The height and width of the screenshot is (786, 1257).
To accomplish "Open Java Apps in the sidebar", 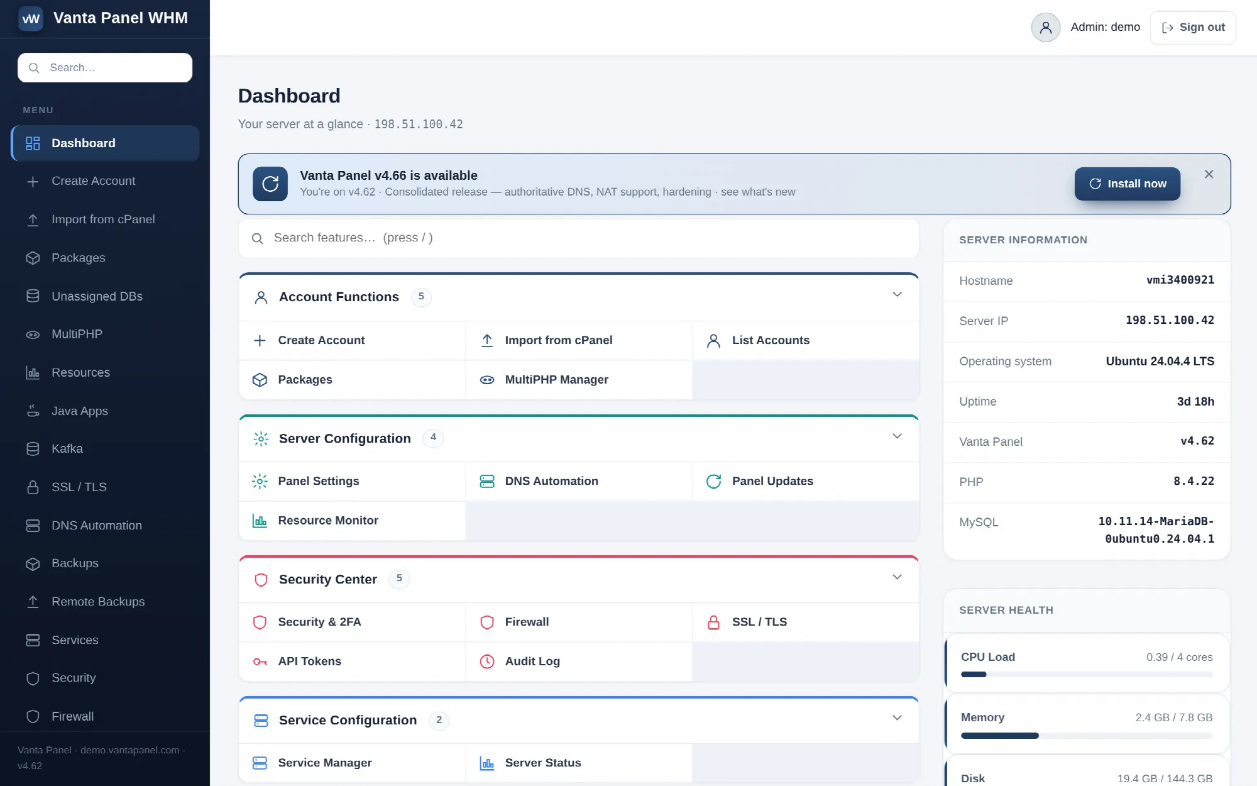I will [x=105, y=411].
